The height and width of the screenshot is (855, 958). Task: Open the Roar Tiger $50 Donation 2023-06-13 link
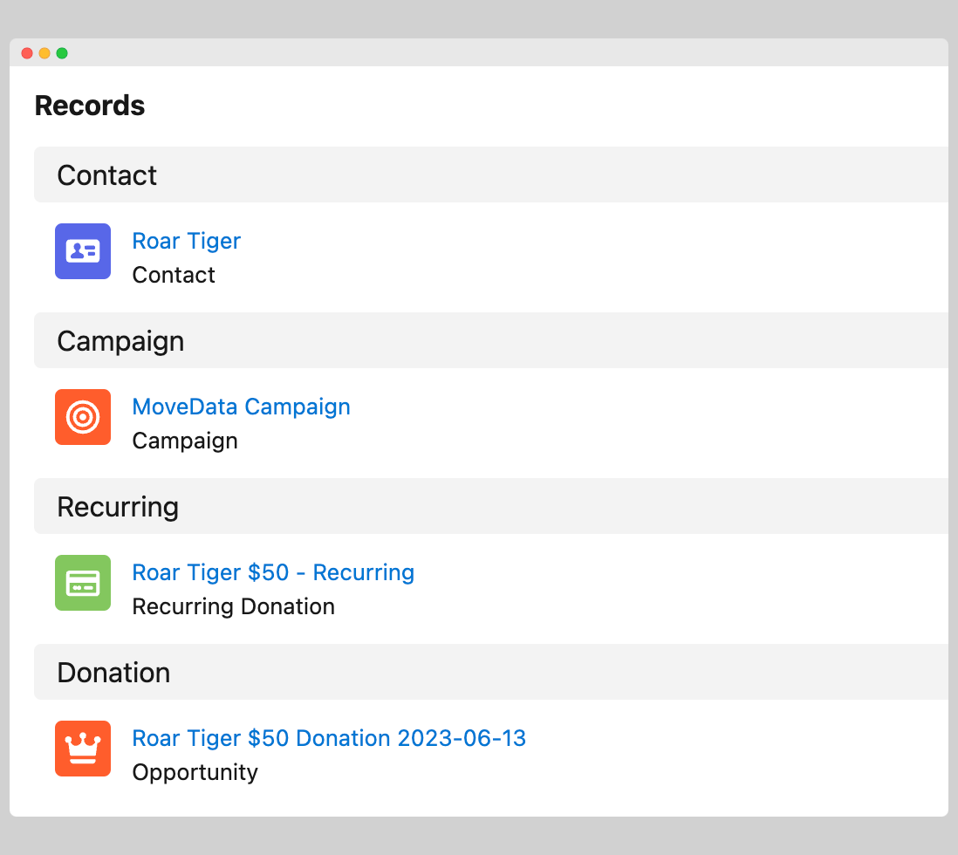pyautogui.click(x=328, y=738)
